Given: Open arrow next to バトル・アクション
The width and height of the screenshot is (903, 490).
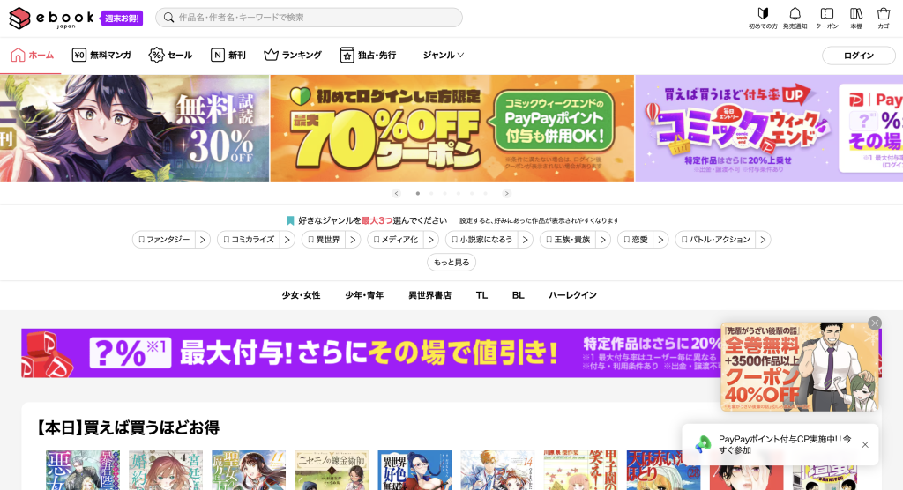Looking at the screenshot, I should 763,240.
